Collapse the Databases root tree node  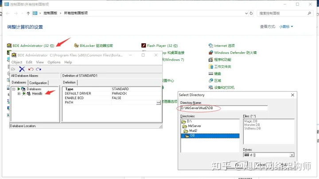[13, 89]
